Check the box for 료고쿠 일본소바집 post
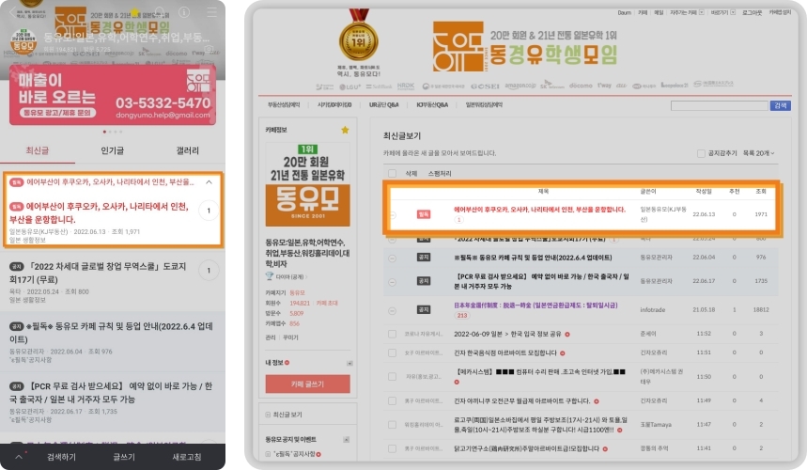This screenshot has height=470, width=807. pos(392,425)
